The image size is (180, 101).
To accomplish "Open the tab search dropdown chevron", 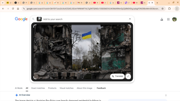I will click(x=3, y=3).
